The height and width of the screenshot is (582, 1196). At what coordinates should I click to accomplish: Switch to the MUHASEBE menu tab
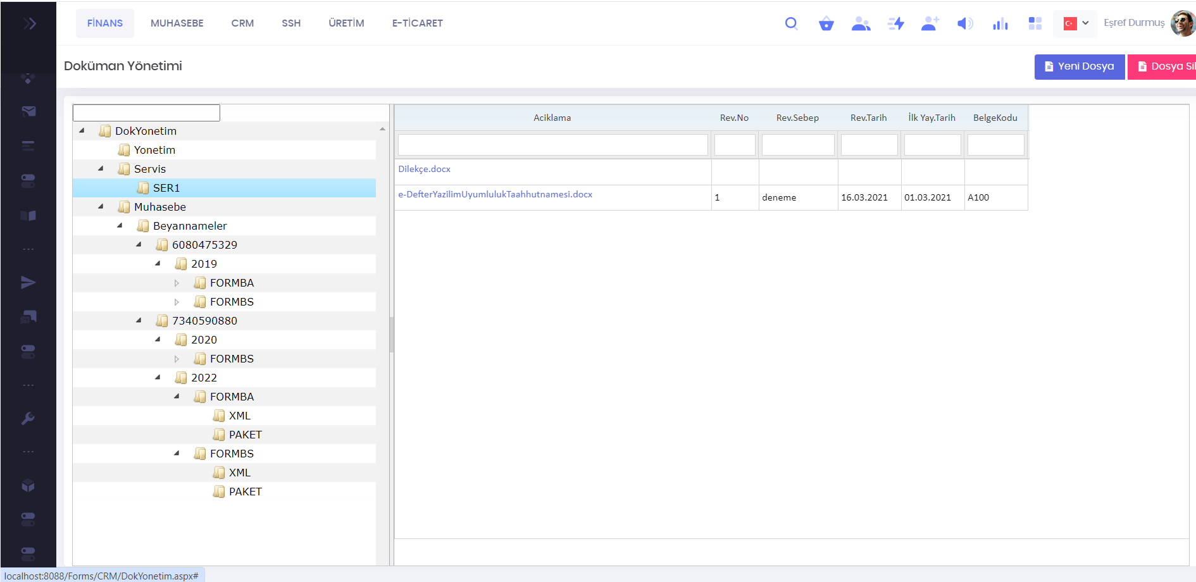pos(177,23)
